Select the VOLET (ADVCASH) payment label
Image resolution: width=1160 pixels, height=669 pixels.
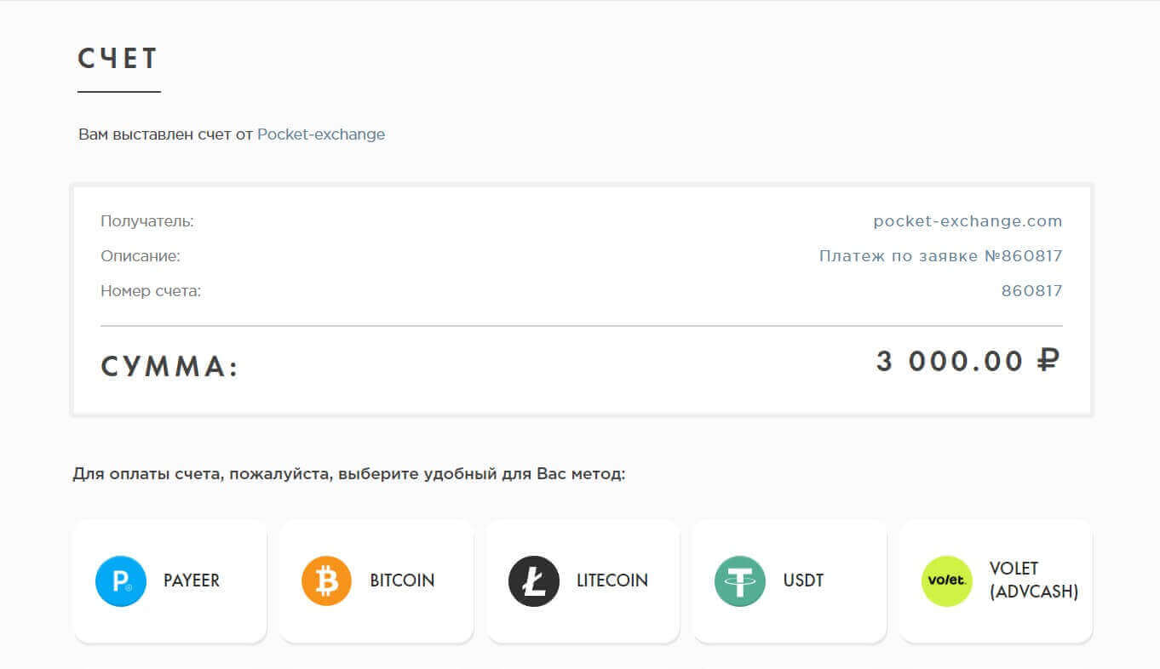pos(1033,580)
